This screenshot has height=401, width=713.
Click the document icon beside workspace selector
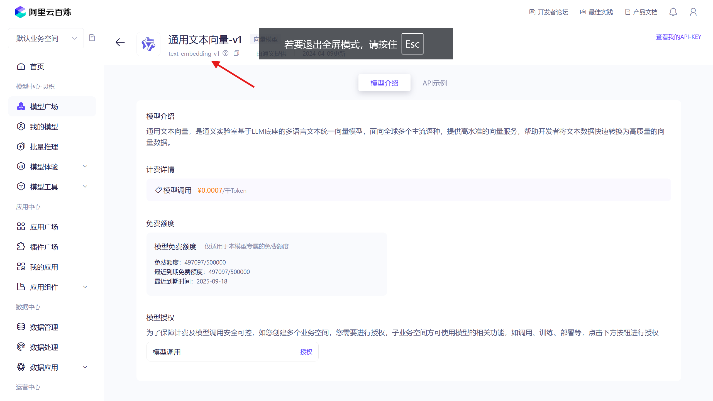coord(92,38)
